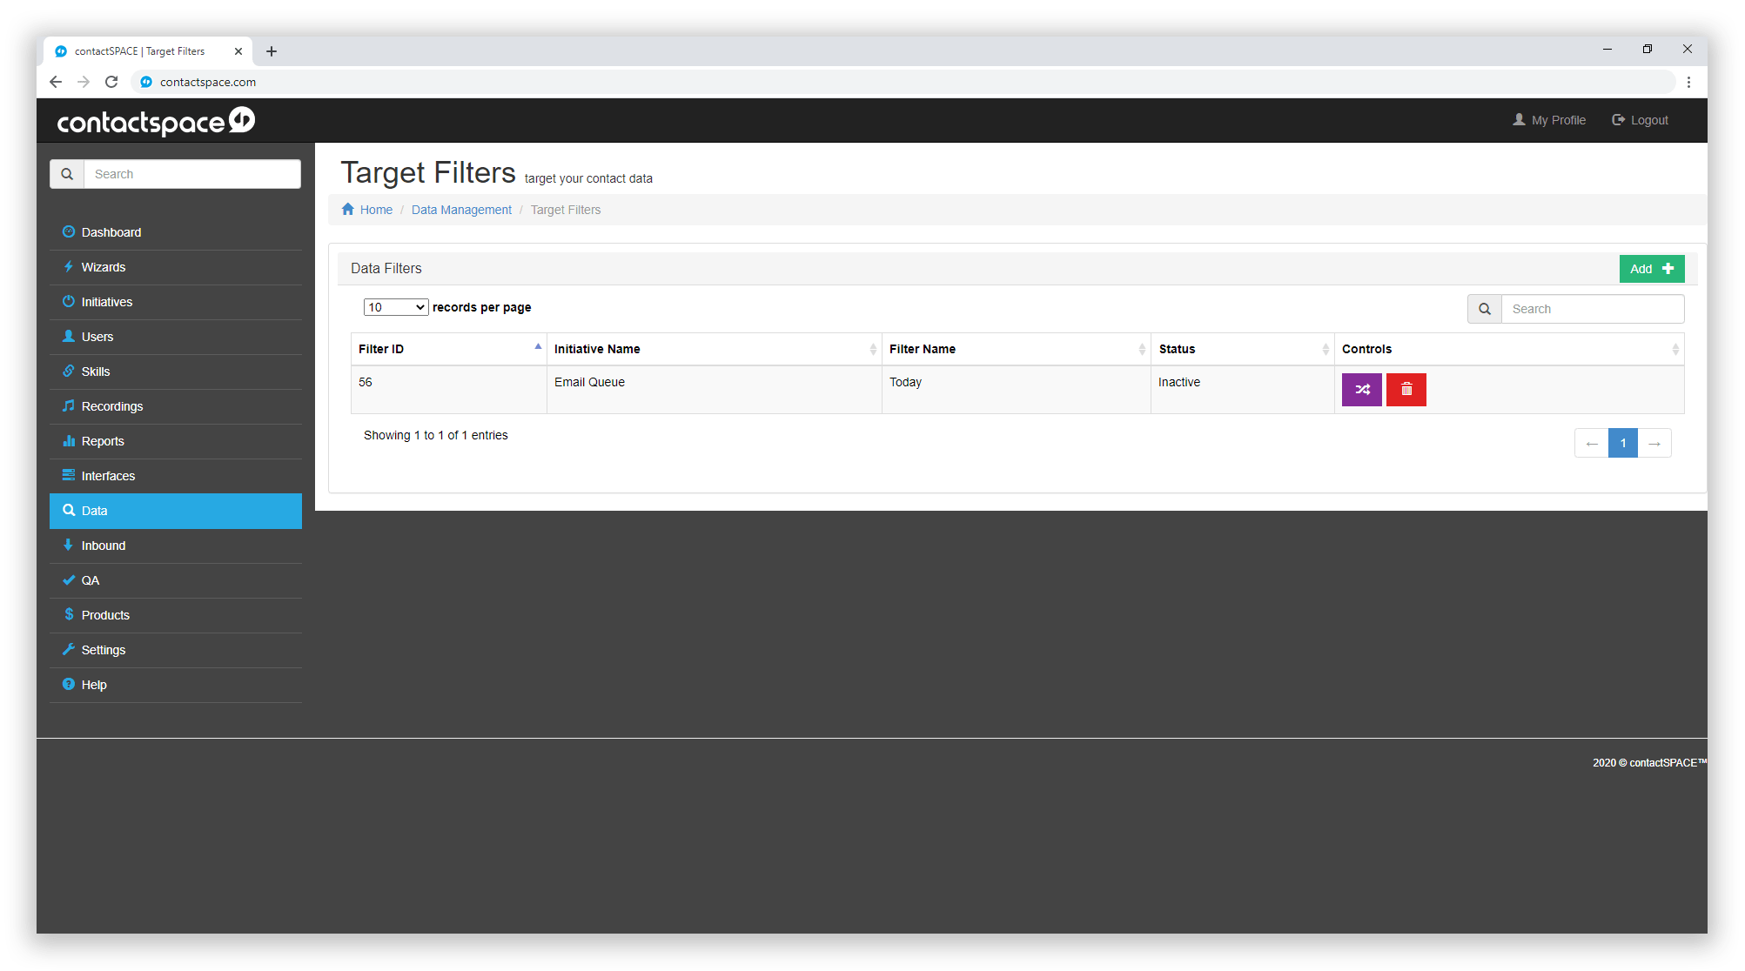Viewport: 1745px width, 971px height.
Task: Open the browser three-dot menu
Action: pyautogui.click(x=1688, y=82)
